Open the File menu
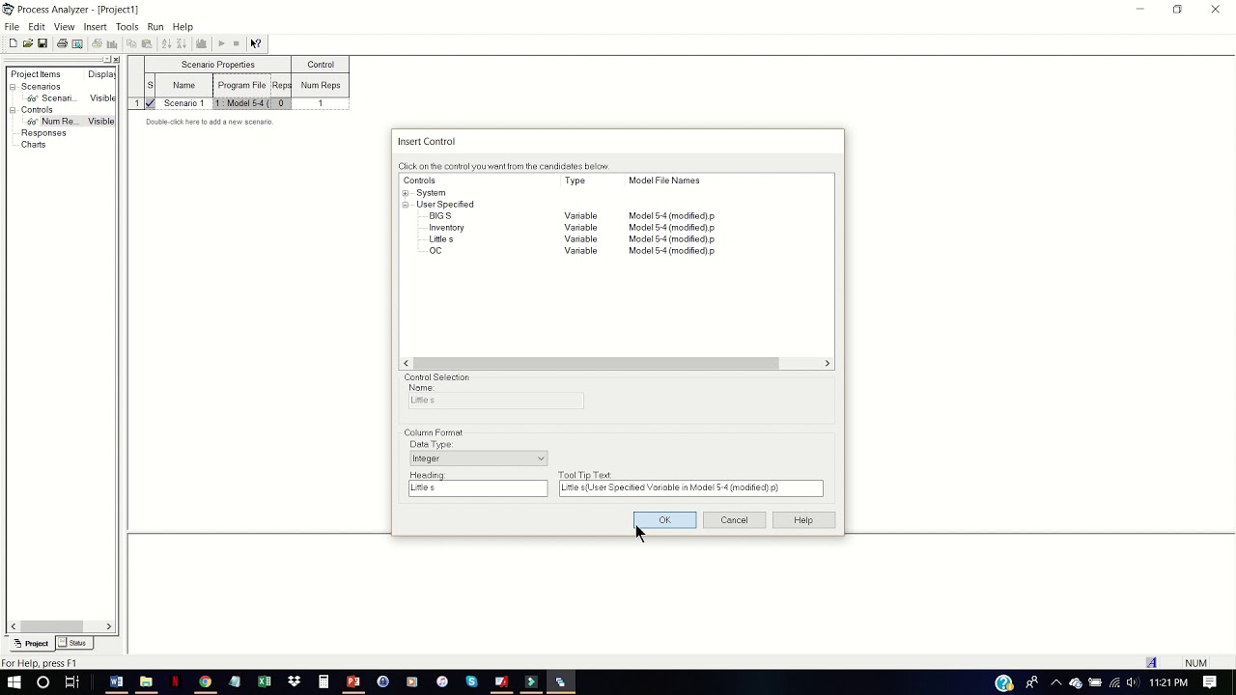 pyautogui.click(x=12, y=27)
